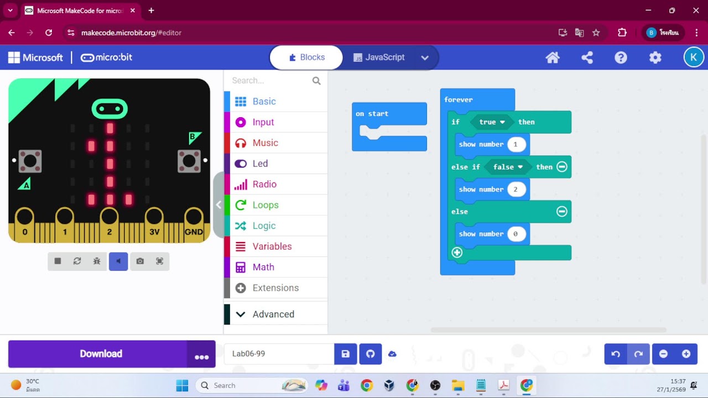The height and width of the screenshot is (398, 708).
Task: Remove the else branch minus
Action: point(562,211)
